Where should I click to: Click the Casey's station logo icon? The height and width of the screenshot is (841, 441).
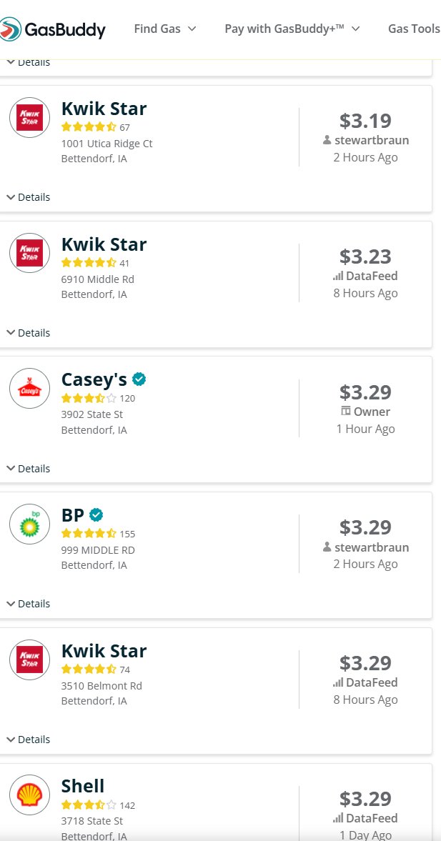29,388
